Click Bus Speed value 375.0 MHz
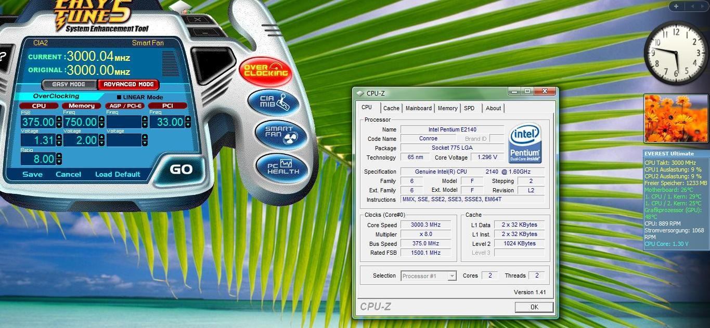Viewport: 710px width, 328px height. (x=425, y=244)
